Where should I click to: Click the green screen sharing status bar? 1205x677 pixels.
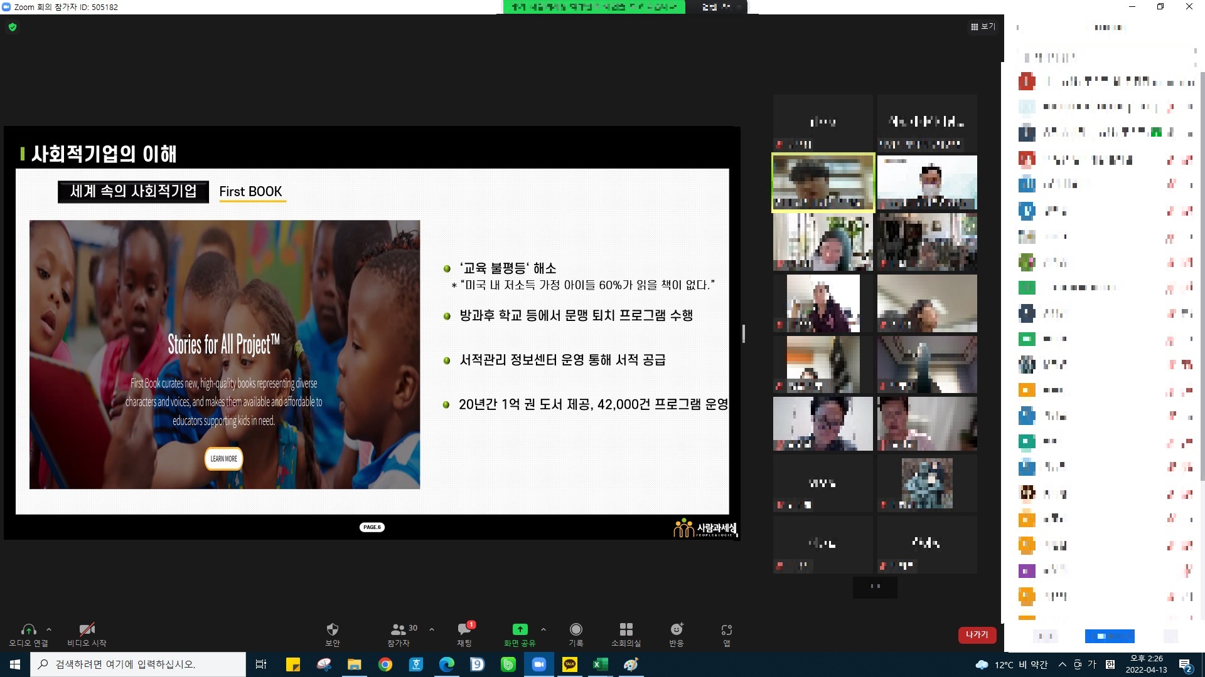pos(594,7)
